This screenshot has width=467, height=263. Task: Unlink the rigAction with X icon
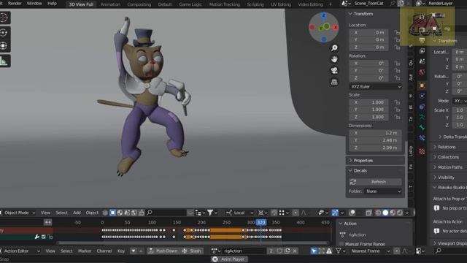(x=295, y=251)
